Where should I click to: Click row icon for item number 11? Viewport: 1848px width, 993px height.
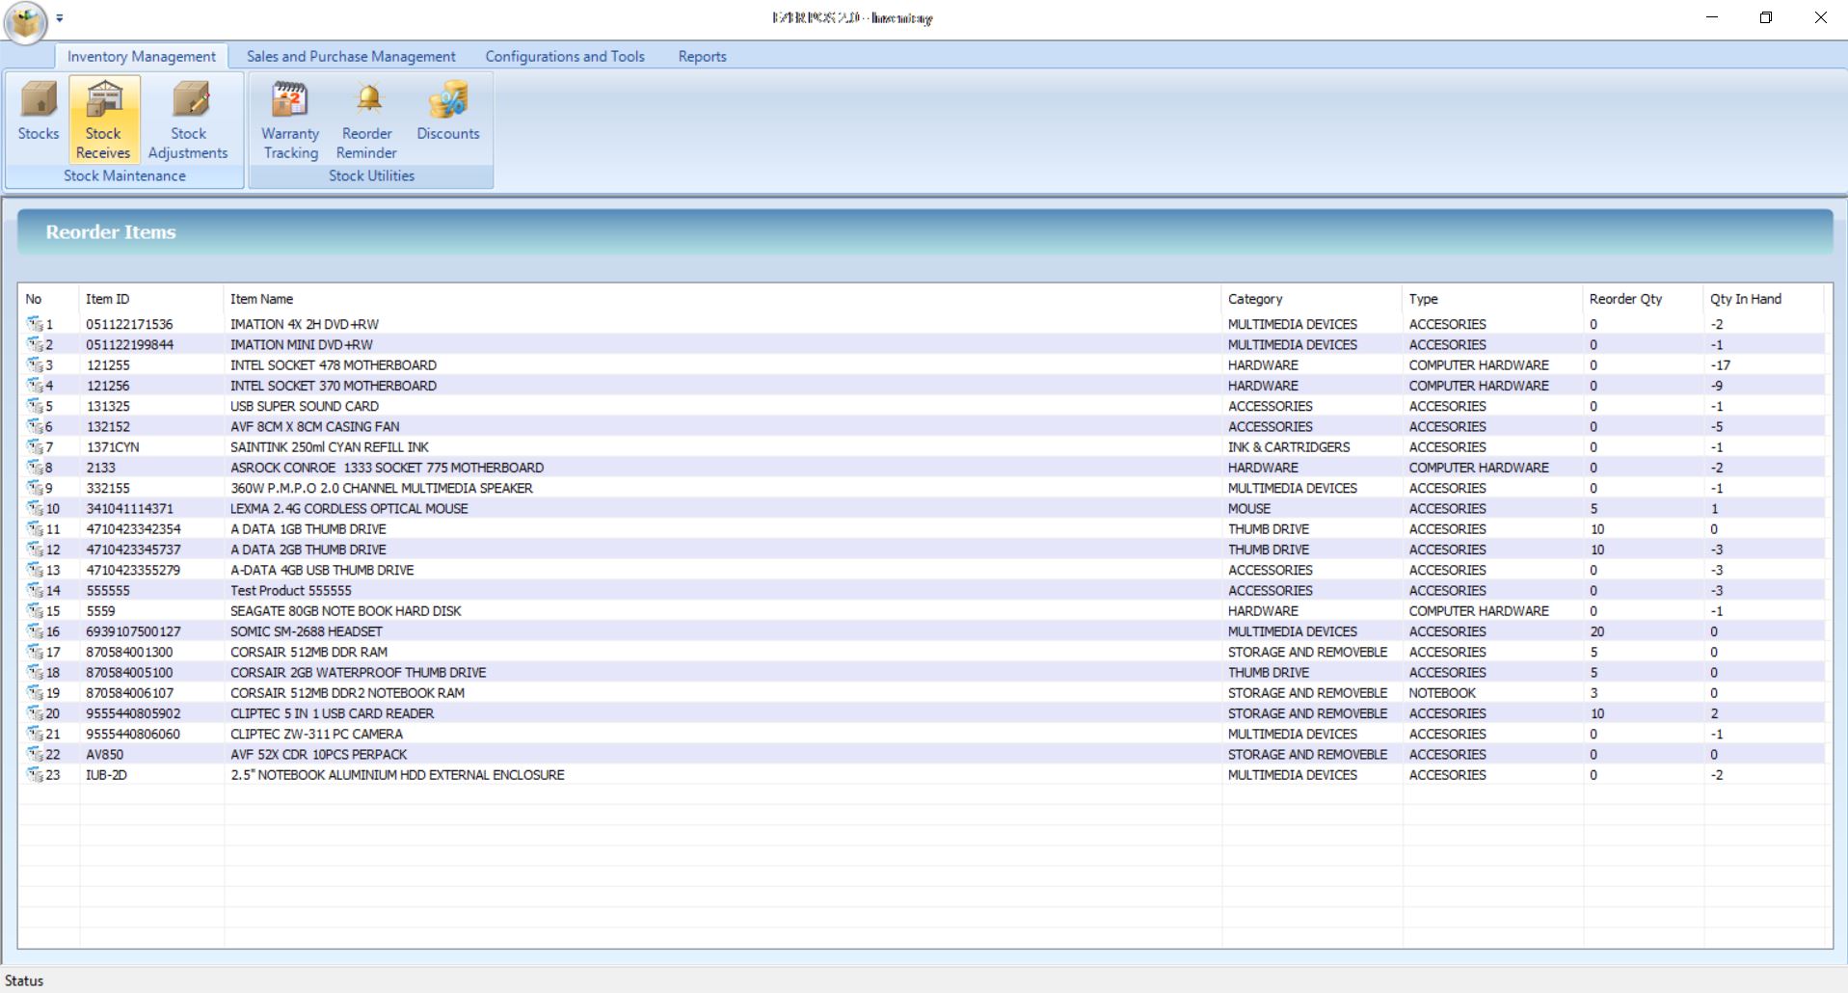[x=35, y=529]
